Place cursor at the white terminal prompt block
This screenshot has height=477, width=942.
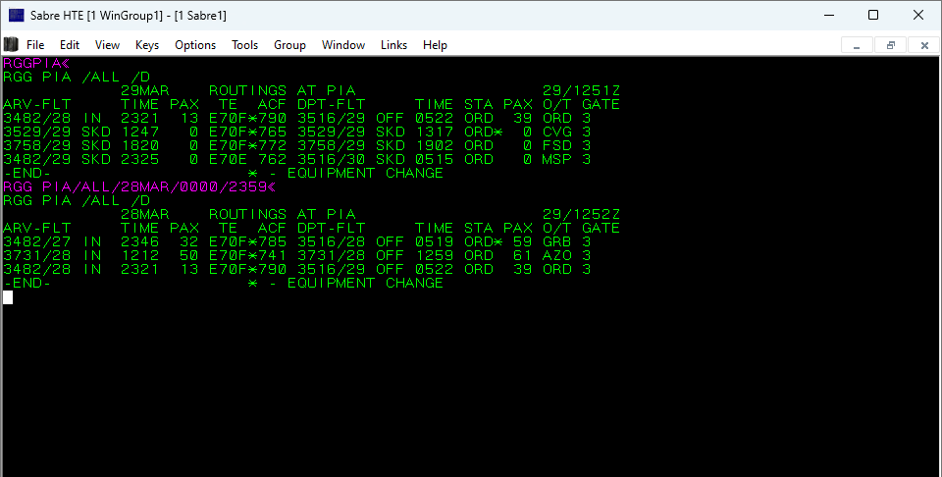[8, 296]
